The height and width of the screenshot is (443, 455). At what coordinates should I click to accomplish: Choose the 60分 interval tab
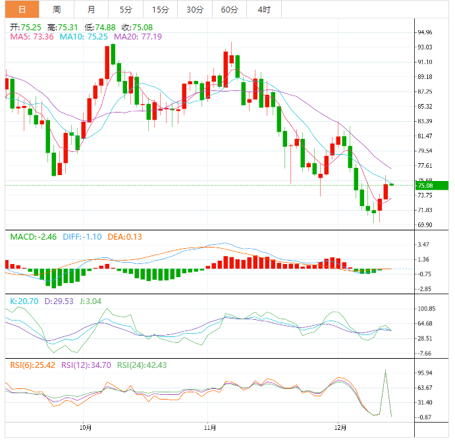coord(229,9)
